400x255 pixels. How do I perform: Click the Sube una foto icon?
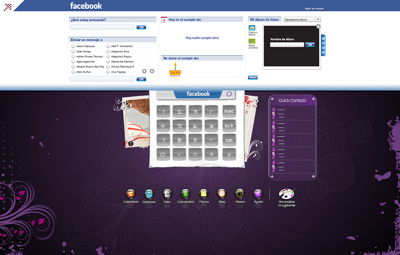(252, 41)
